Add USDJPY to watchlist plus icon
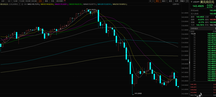This screenshot has height=97, width=216. 215,6
